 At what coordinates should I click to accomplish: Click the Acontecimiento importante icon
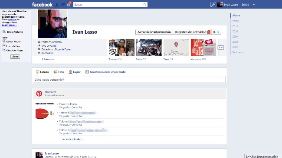click(x=87, y=72)
